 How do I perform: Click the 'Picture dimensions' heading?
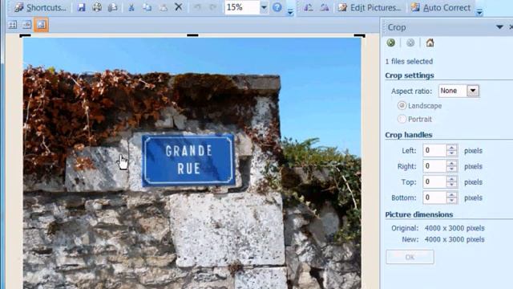click(x=419, y=214)
